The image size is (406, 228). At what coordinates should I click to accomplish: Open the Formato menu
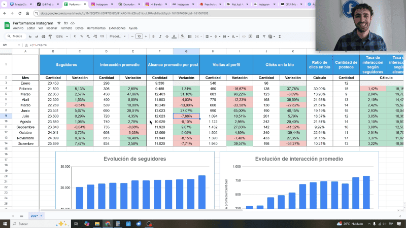(x=66, y=28)
